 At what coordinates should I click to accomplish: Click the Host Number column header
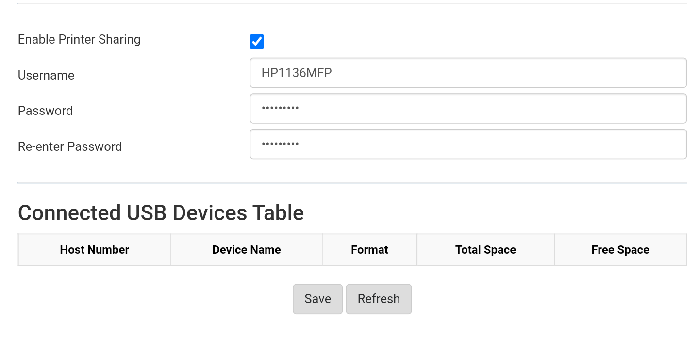pos(94,249)
